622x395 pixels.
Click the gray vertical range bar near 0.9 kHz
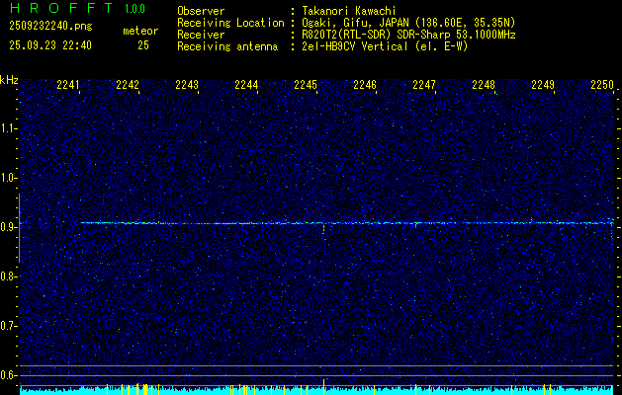tap(19, 228)
